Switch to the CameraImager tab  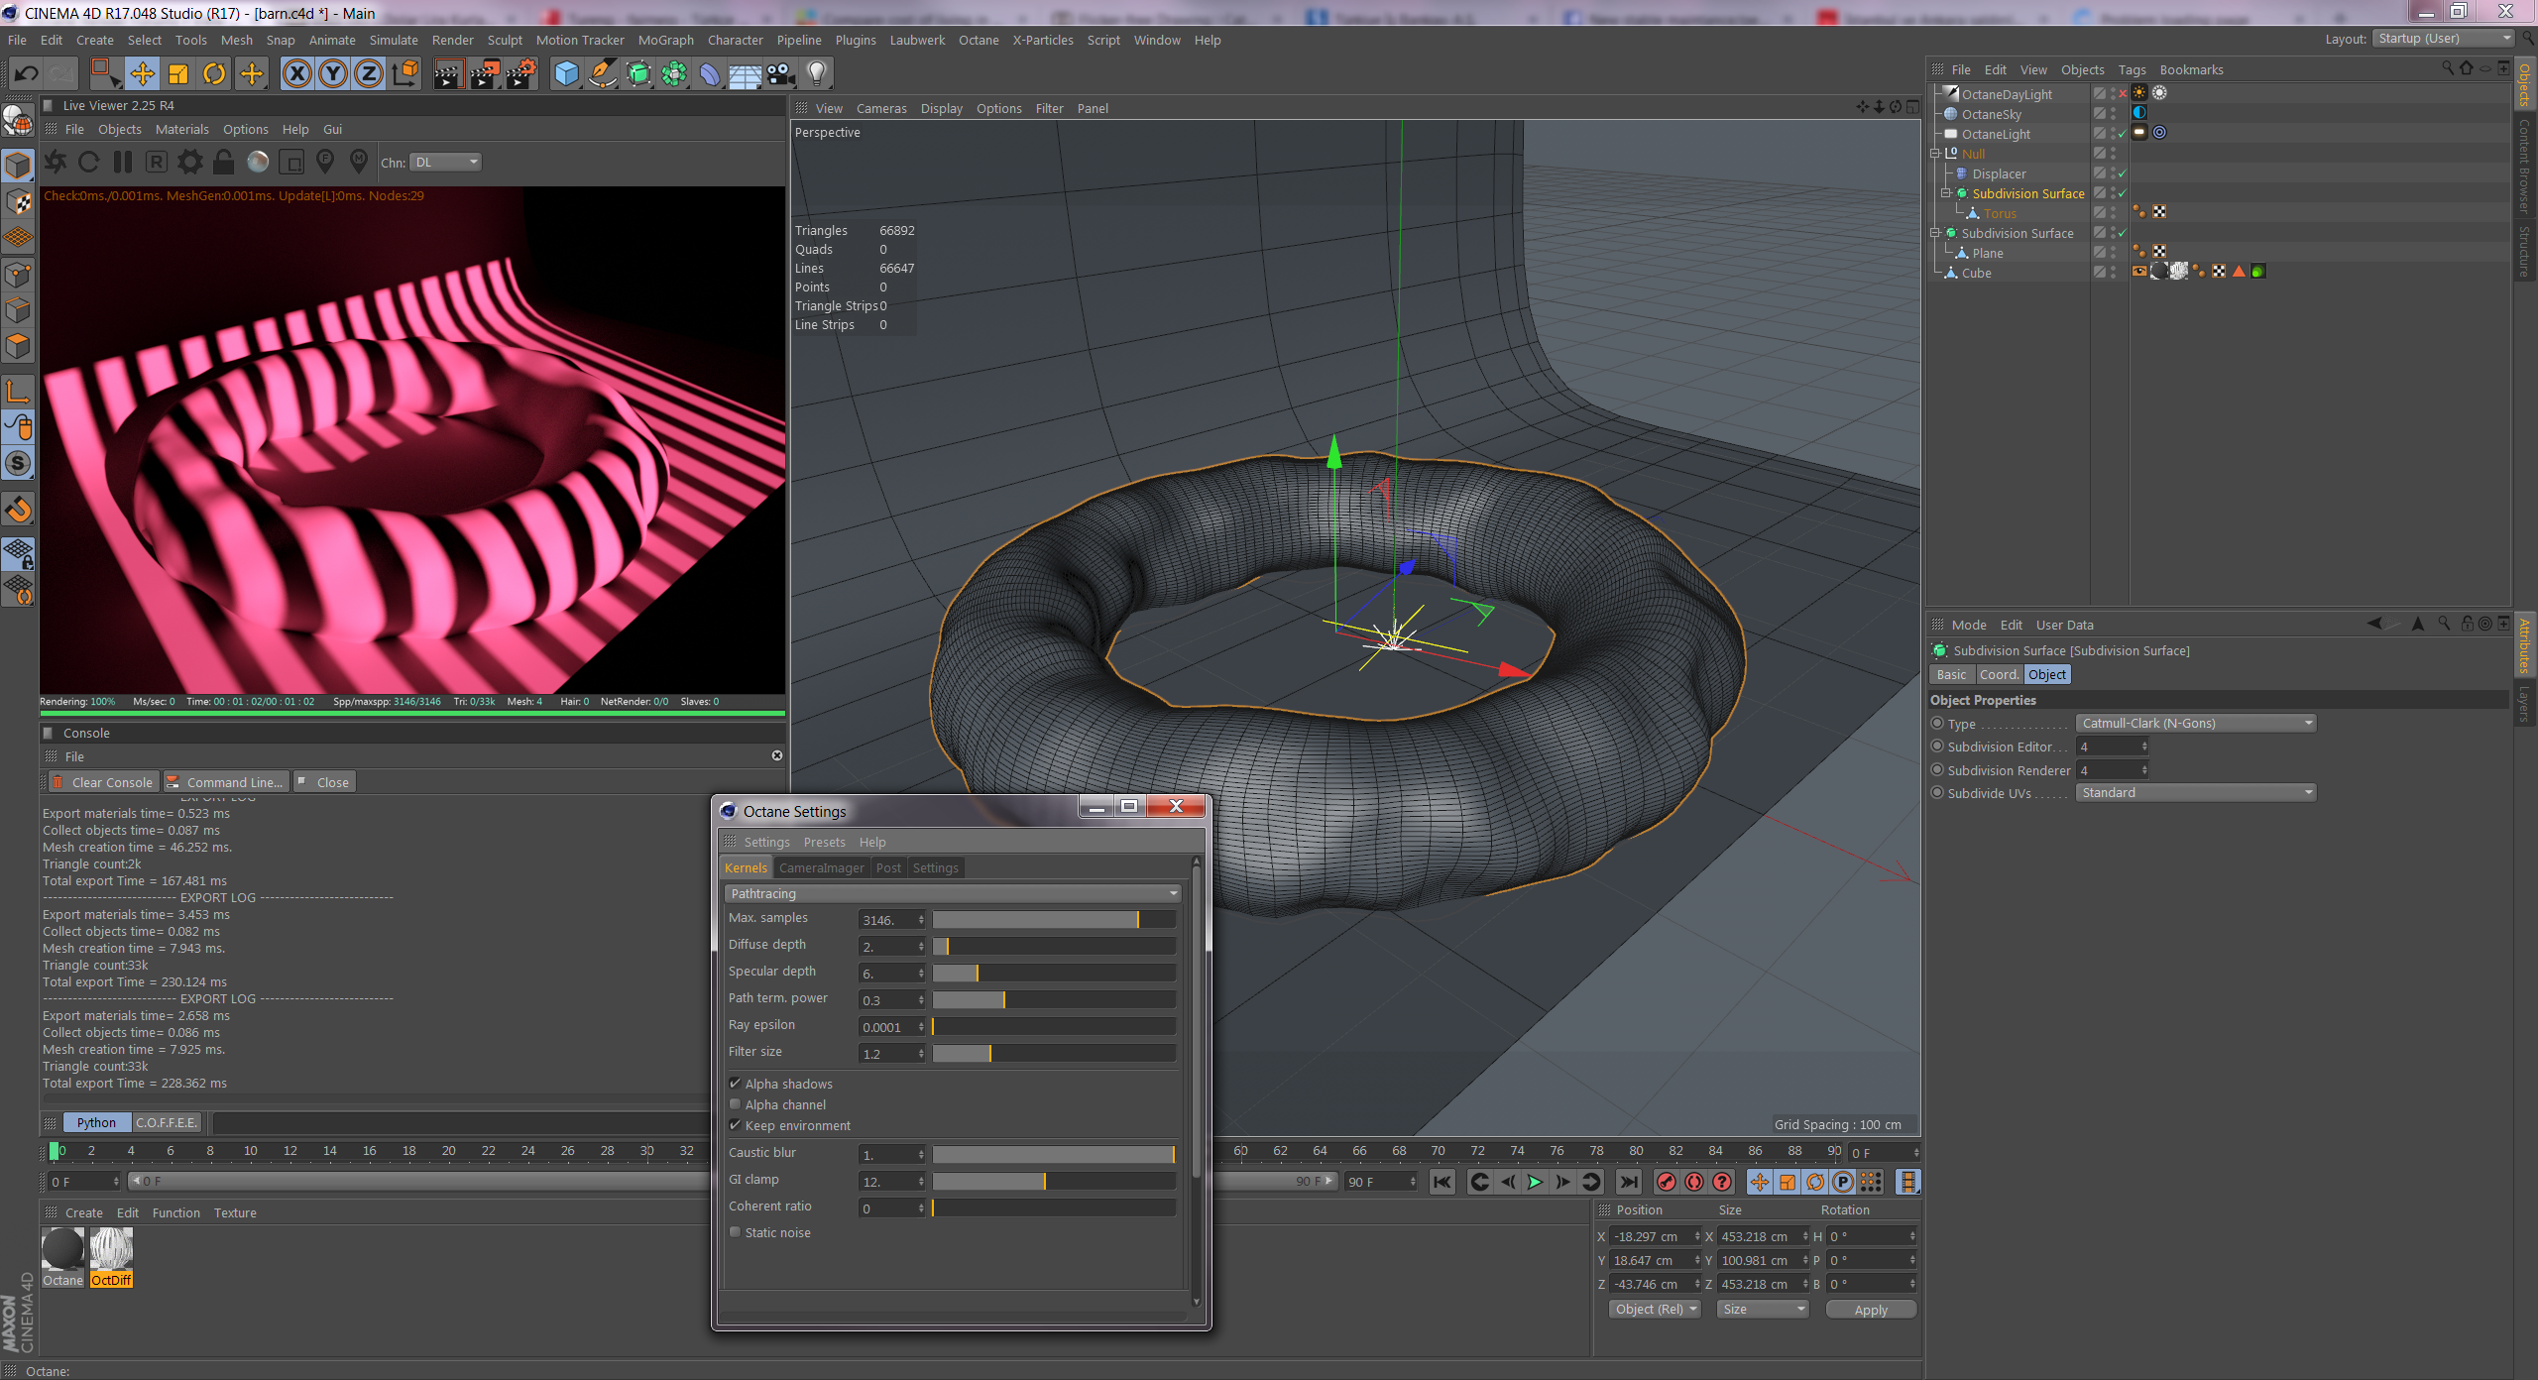click(x=821, y=867)
